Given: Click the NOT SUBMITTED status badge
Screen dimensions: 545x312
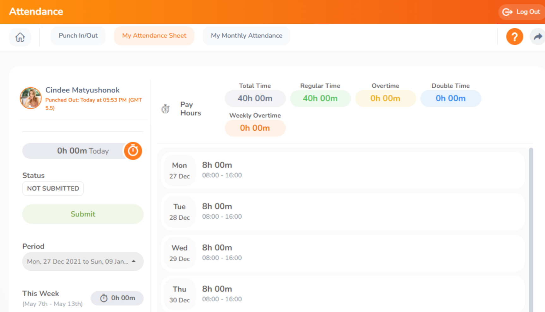Looking at the screenshot, I should click(x=53, y=188).
